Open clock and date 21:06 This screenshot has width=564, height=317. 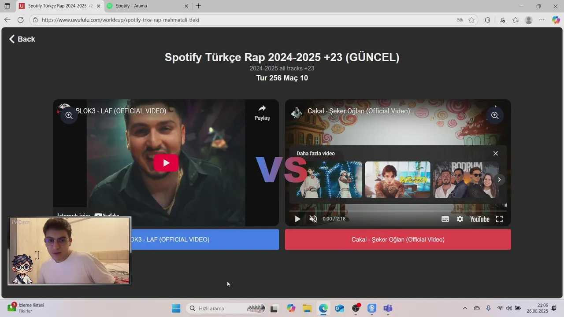(x=537, y=308)
